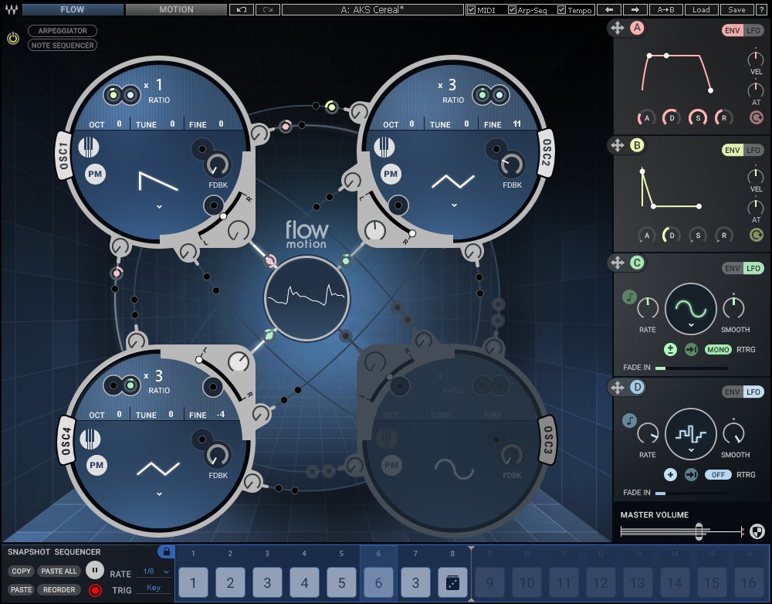Image resolution: width=772 pixels, height=604 pixels.
Task: Toggle LFO D tempo sync note icon
Action: (629, 420)
